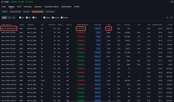Image resolution: width=174 pixels, height=102 pixels.
Task: Click the collapse panel icon at top right
Action: [x=172, y=2]
